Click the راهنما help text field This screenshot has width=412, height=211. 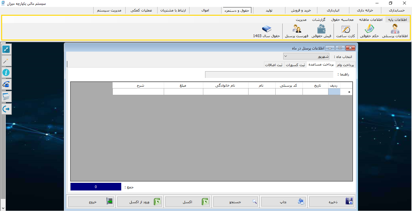[269, 75]
